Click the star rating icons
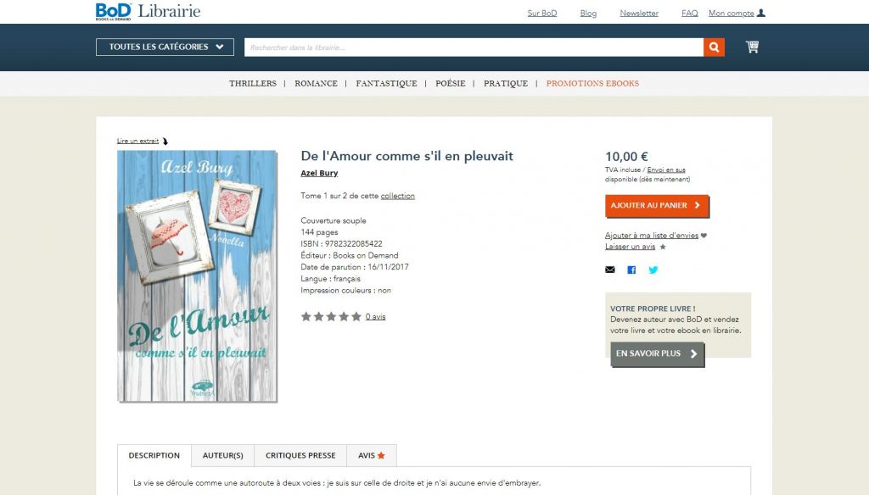The width and height of the screenshot is (869, 495). click(x=331, y=317)
